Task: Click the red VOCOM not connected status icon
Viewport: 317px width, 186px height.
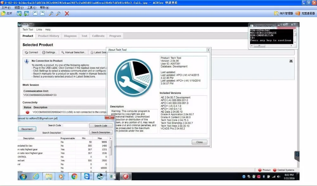Action: click(28, 112)
